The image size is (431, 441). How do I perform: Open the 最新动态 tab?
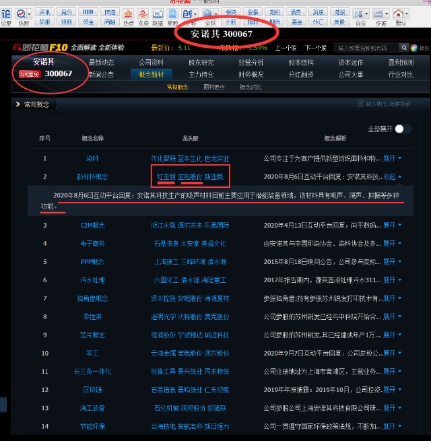(101, 63)
